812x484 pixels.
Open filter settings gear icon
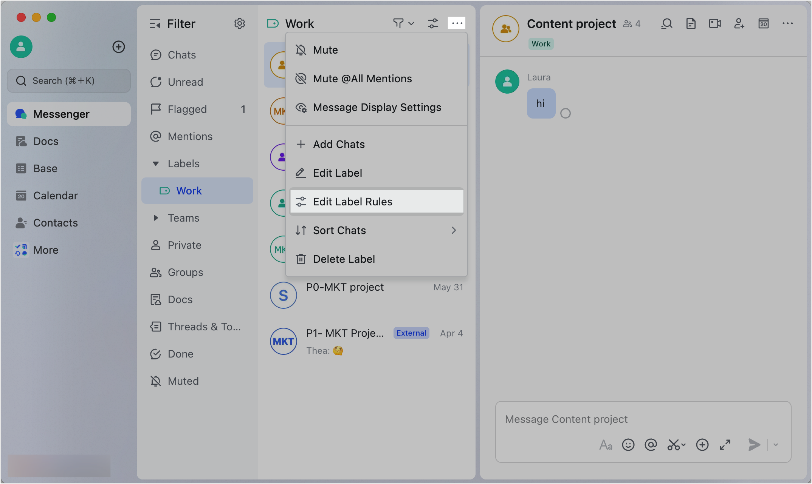point(239,24)
